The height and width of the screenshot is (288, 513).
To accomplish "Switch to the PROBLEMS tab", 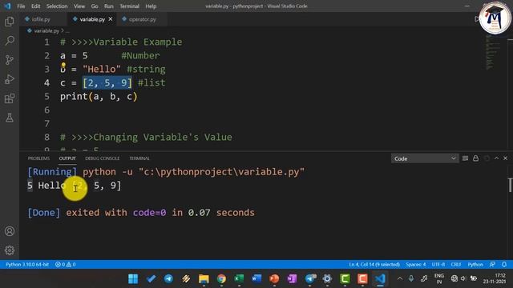I will [x=38, y=158].
